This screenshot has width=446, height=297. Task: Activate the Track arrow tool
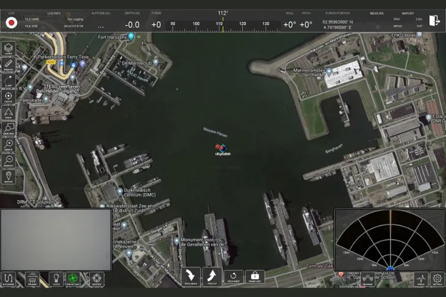click(x=8, y=113)
